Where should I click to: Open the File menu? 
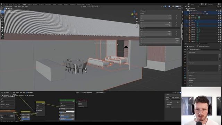pos(4,4)
